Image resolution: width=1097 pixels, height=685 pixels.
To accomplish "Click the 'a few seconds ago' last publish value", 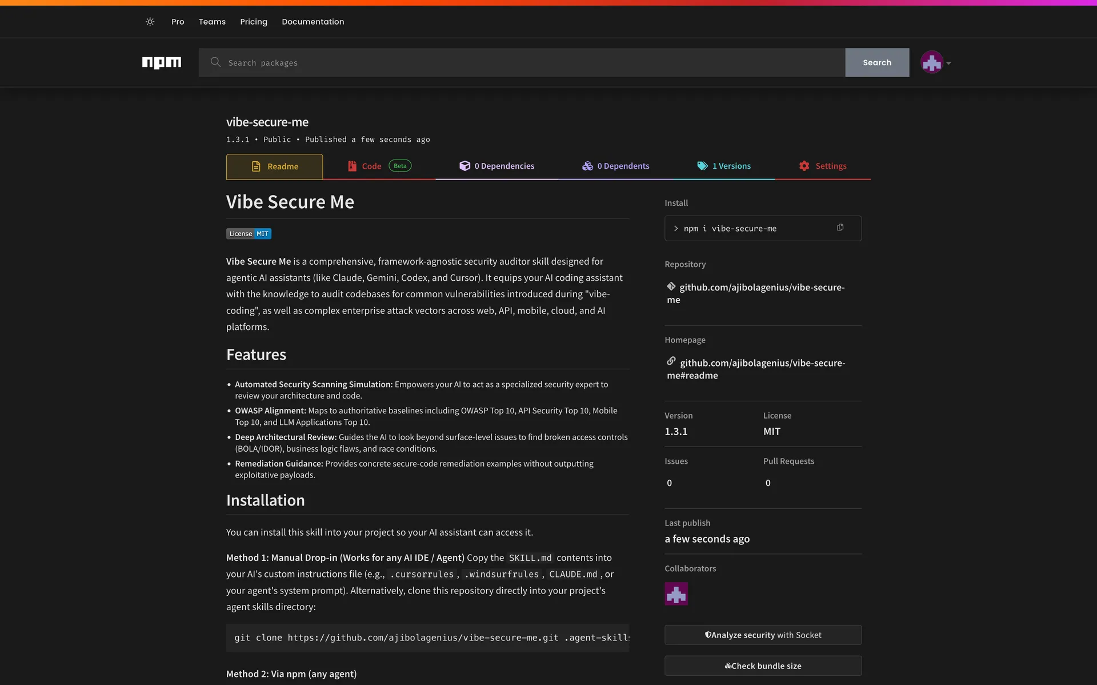I will pos(707,539).
